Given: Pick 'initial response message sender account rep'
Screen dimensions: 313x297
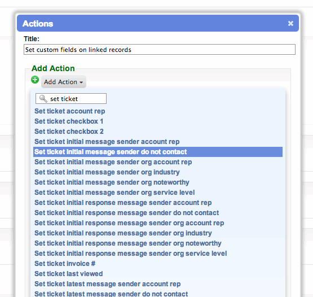Looking at the screenshot, I should [x=123, y=203].
